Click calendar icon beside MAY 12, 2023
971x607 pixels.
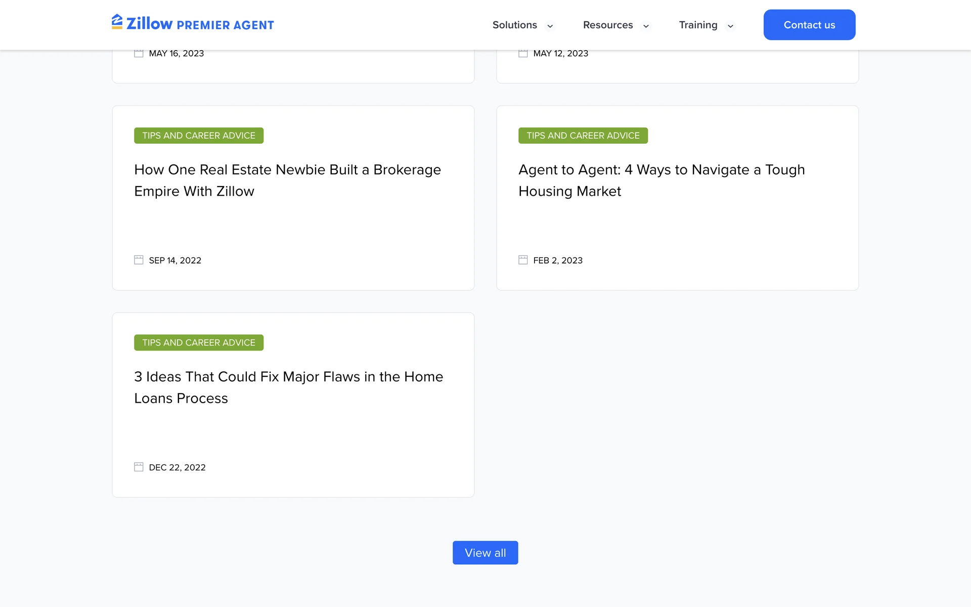click(x=523, y=53)
